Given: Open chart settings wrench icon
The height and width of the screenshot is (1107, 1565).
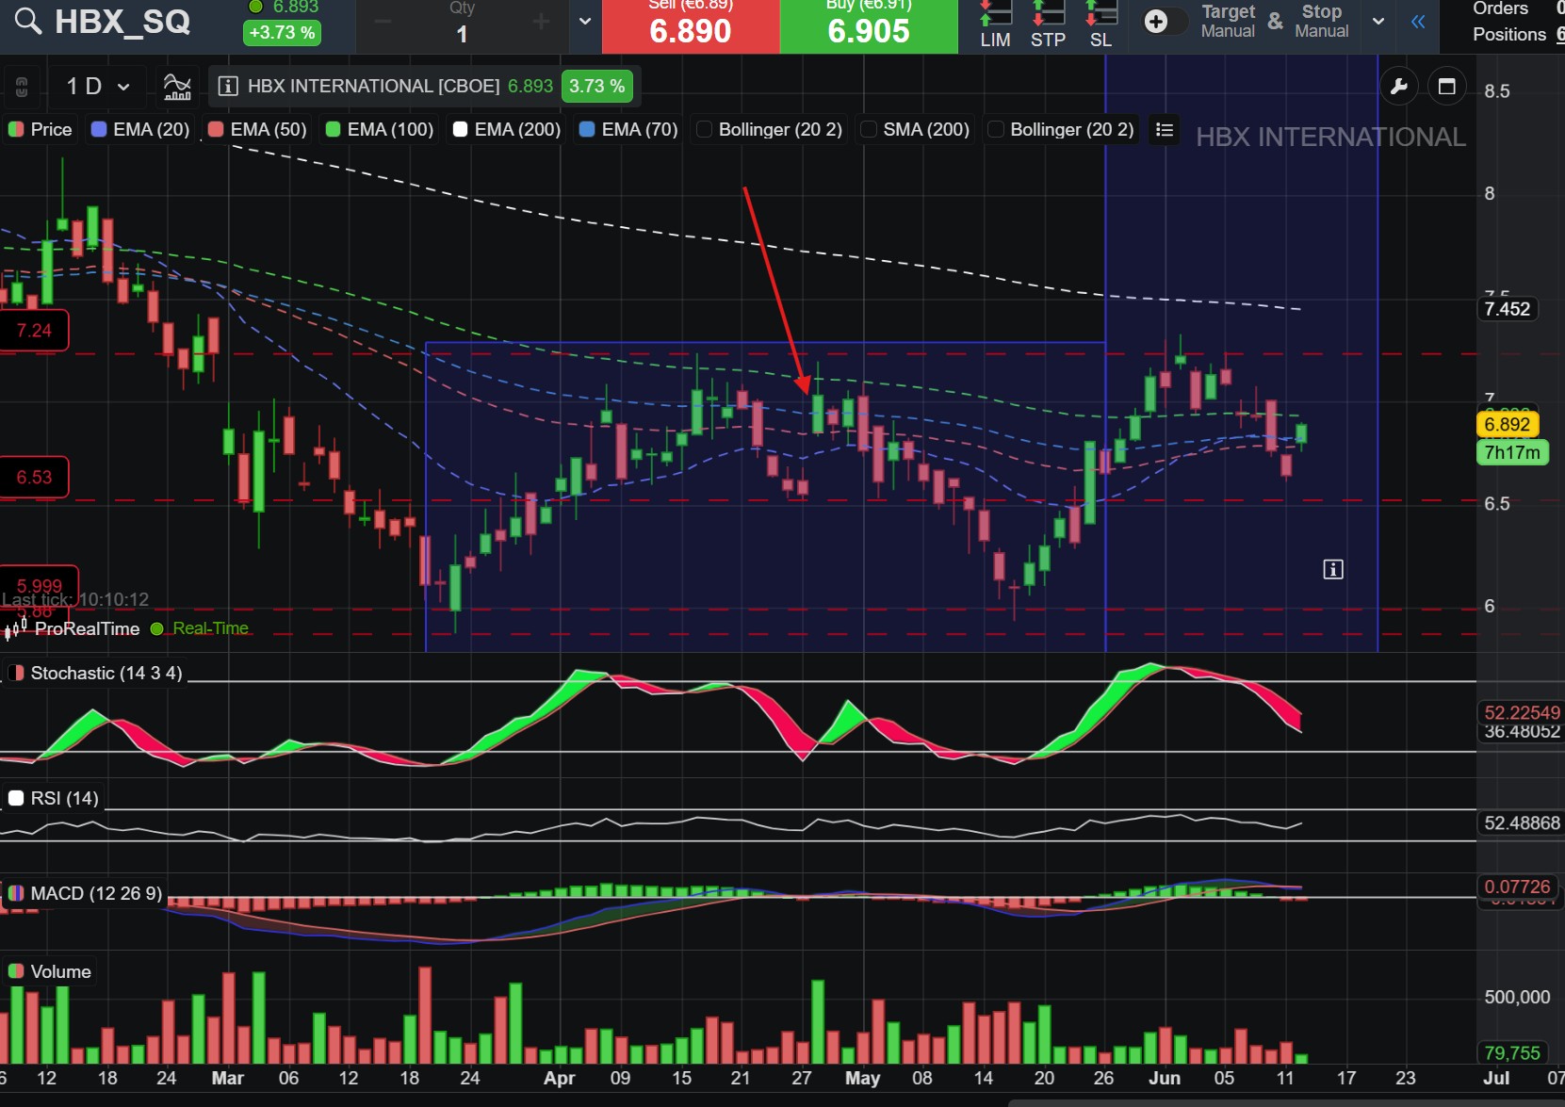Looking at the screenshot, I should point(1399,87).
